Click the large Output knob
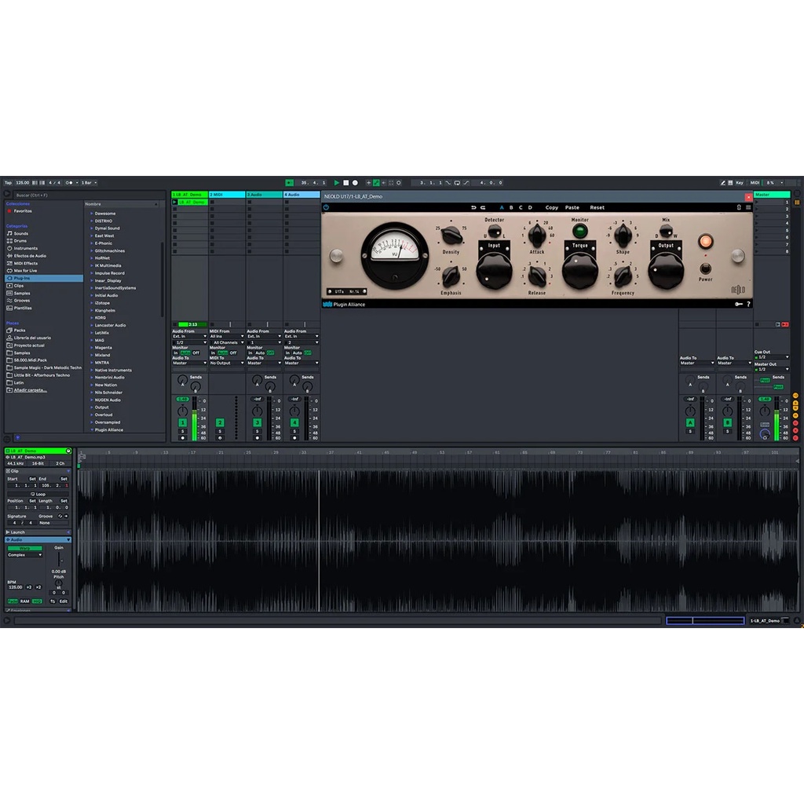 coord(666,271)
